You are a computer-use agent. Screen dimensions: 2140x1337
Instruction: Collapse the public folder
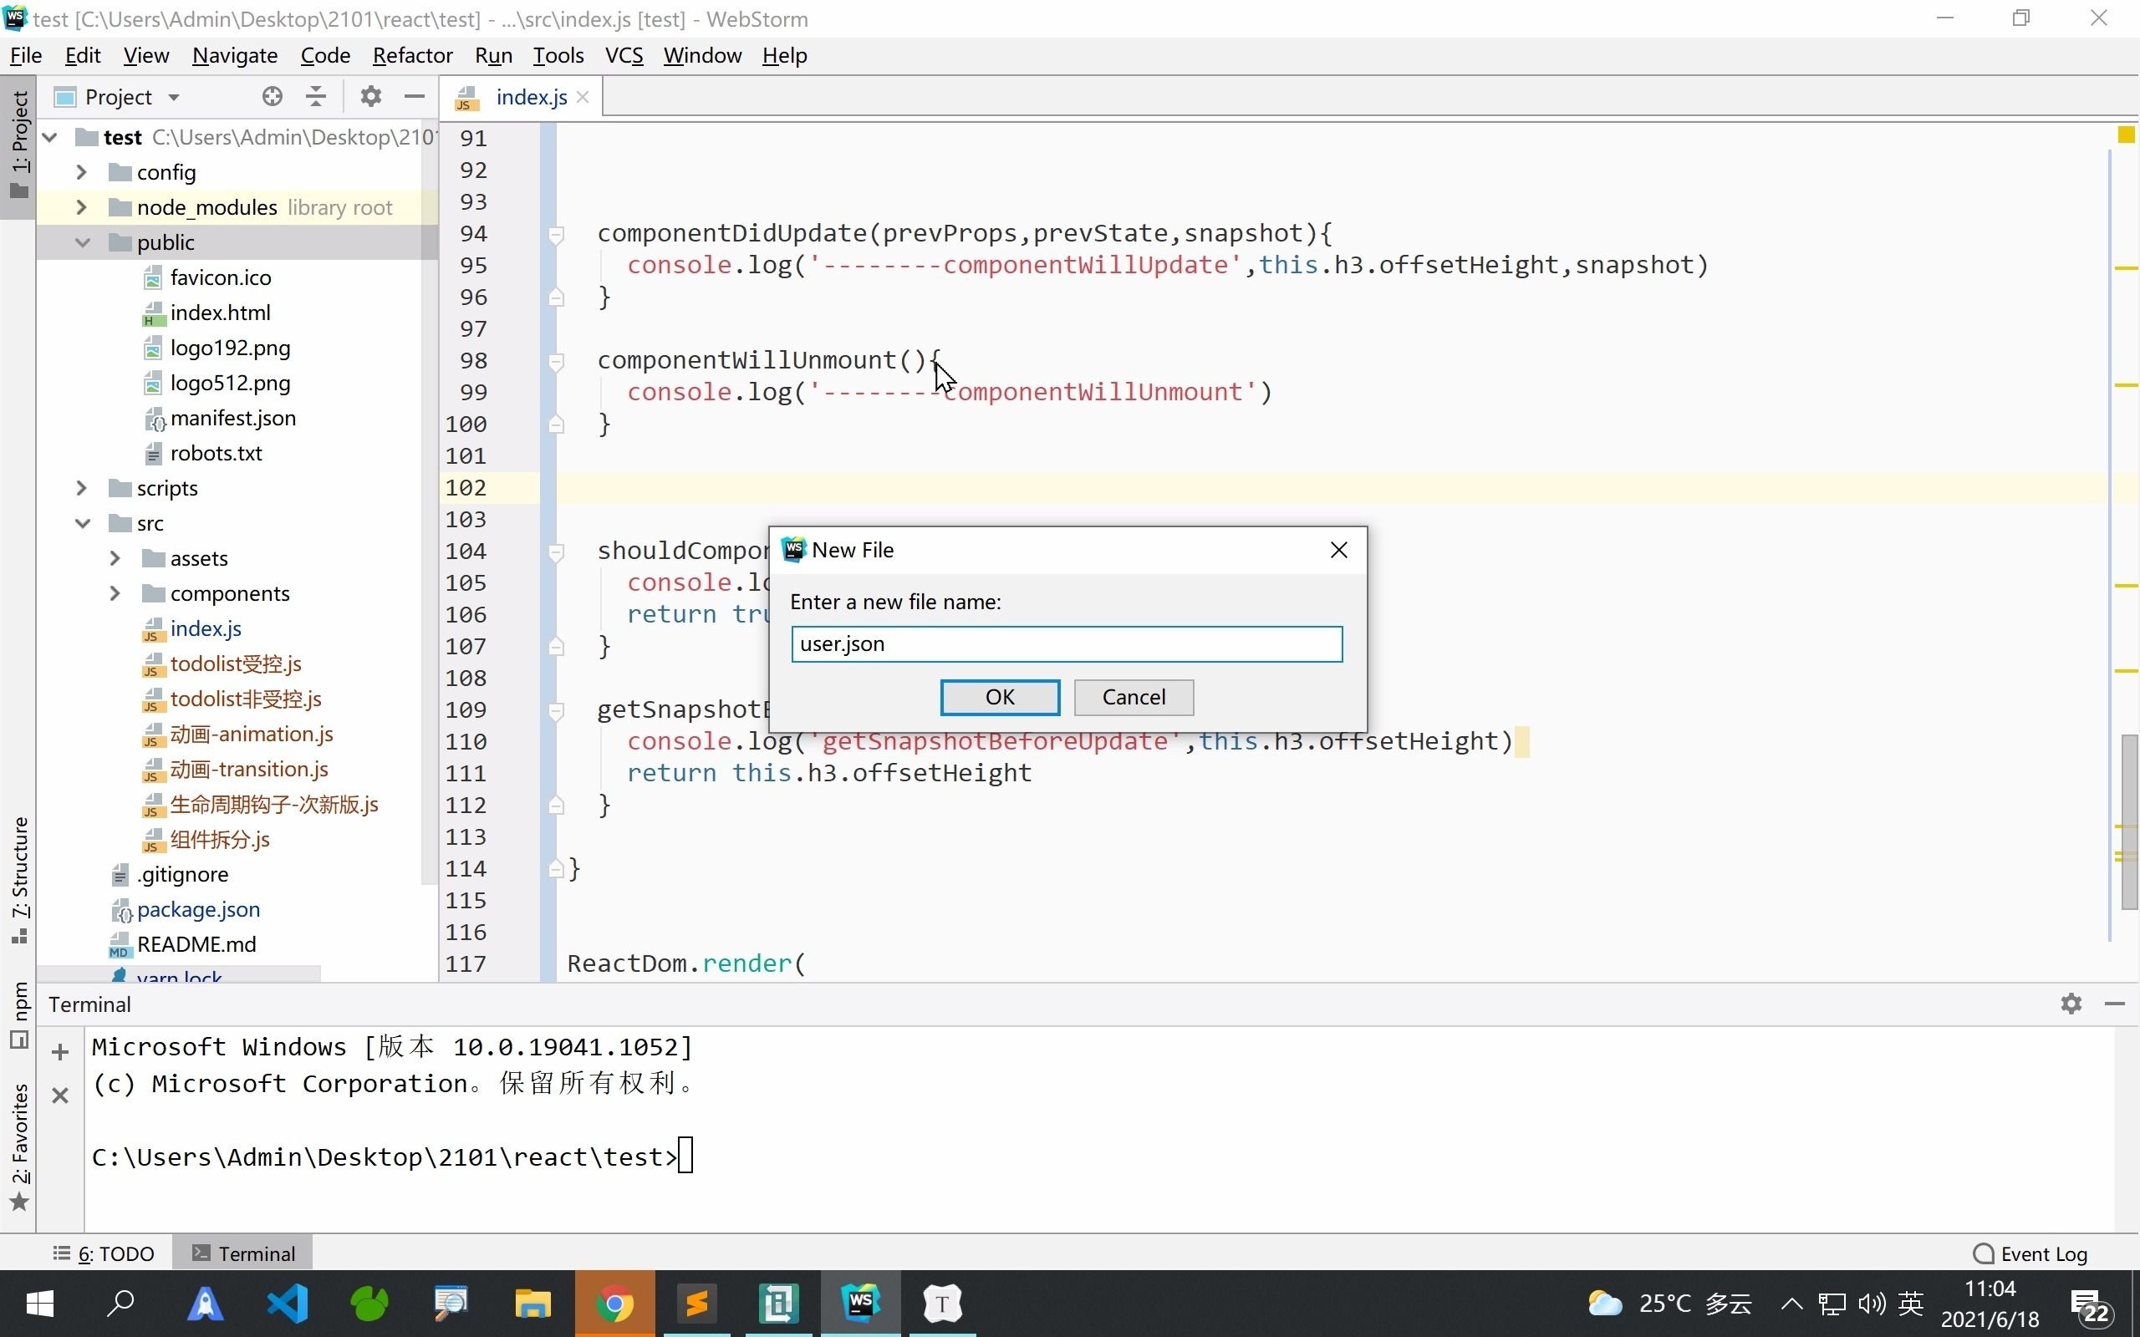[x=83, y=242]
